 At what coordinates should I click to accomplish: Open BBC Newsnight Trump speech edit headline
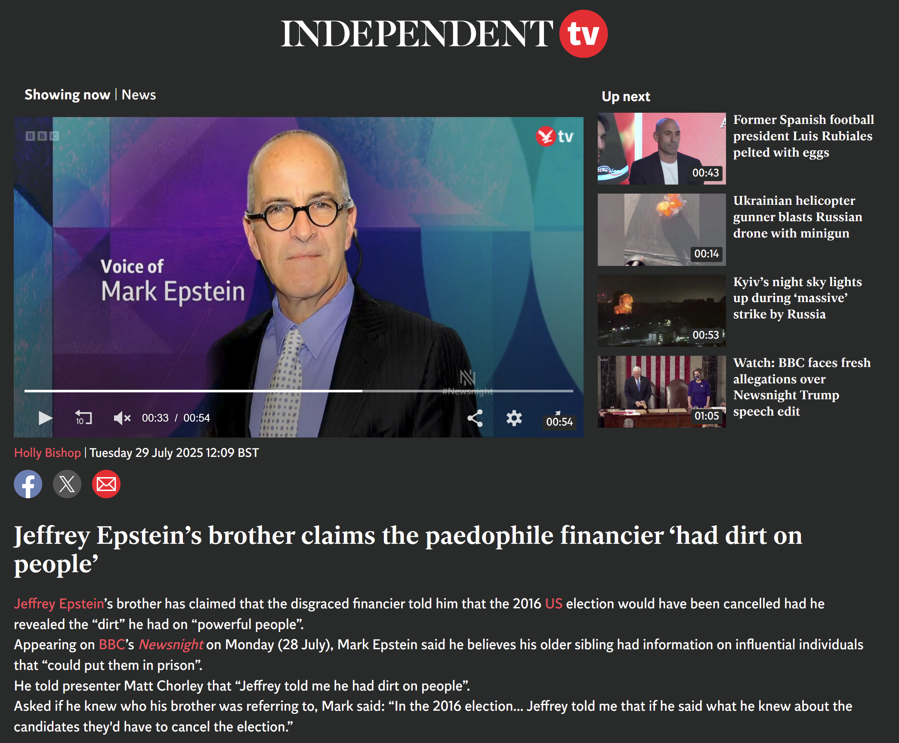[802, 387]
